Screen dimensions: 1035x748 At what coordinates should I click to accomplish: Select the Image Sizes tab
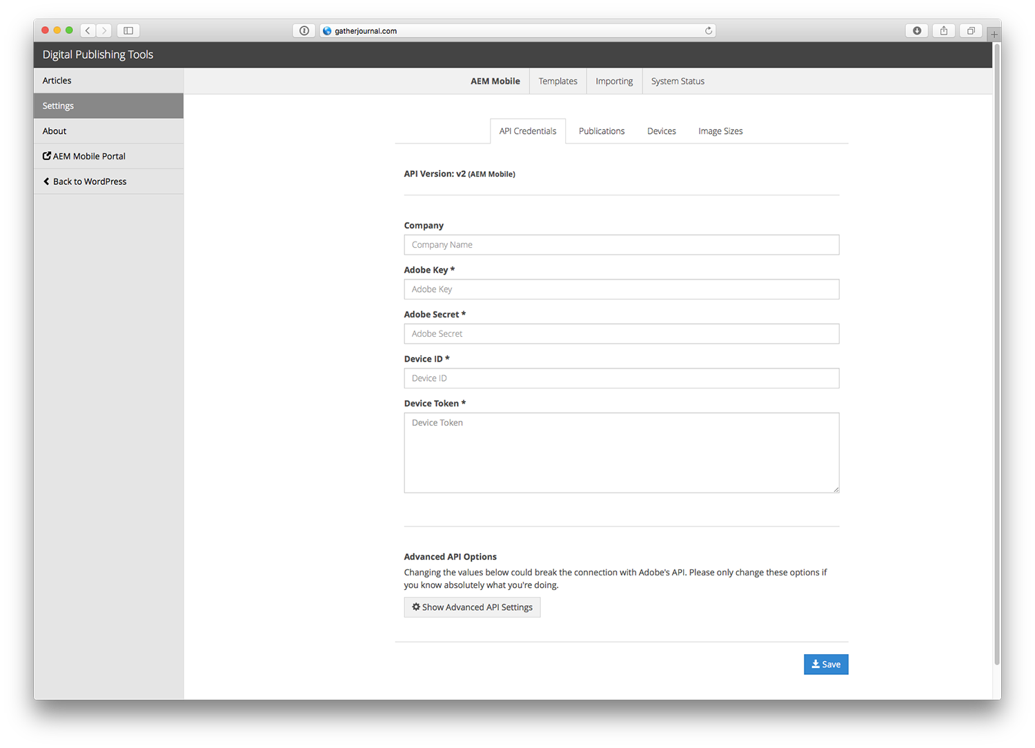(720, 131)
